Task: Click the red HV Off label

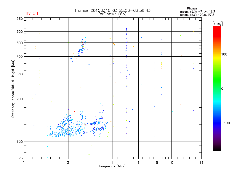Action: [x=32, y=13]
